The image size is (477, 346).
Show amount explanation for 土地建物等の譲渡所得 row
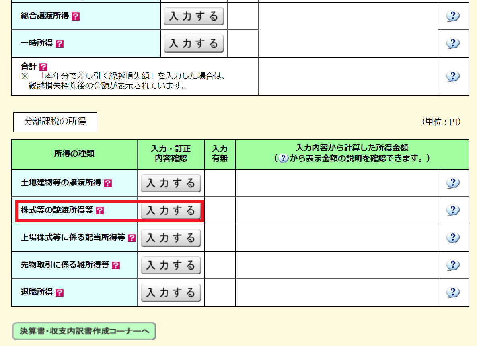(x=453, y=182)
